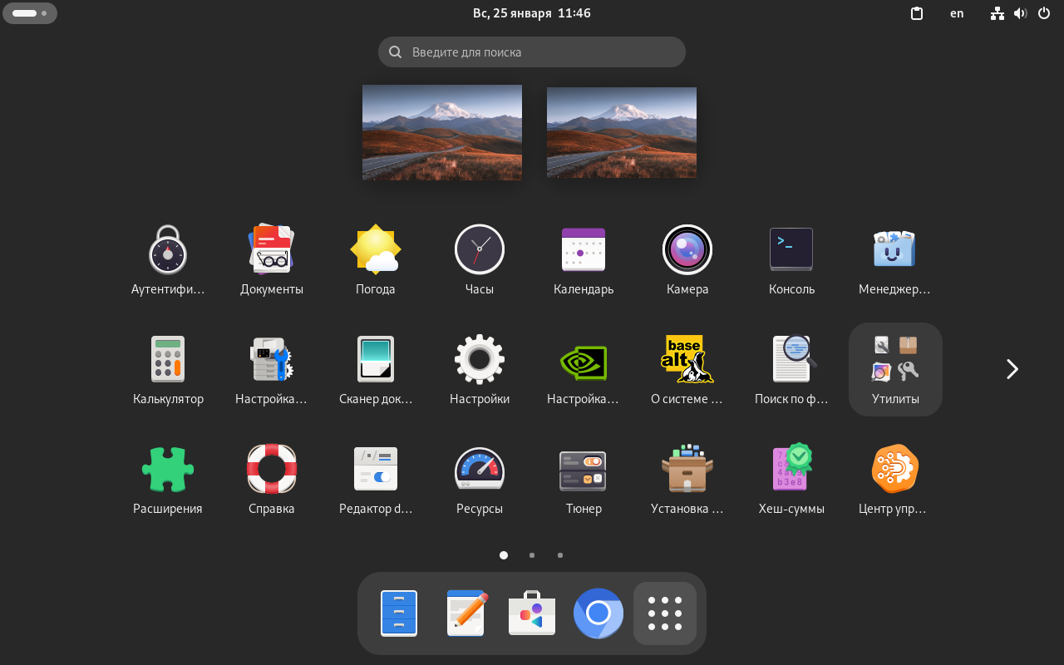Viewport: 1064px width, 665px height.
Task: Expand the Утилиты app folder
Action: tap(895, 369)
